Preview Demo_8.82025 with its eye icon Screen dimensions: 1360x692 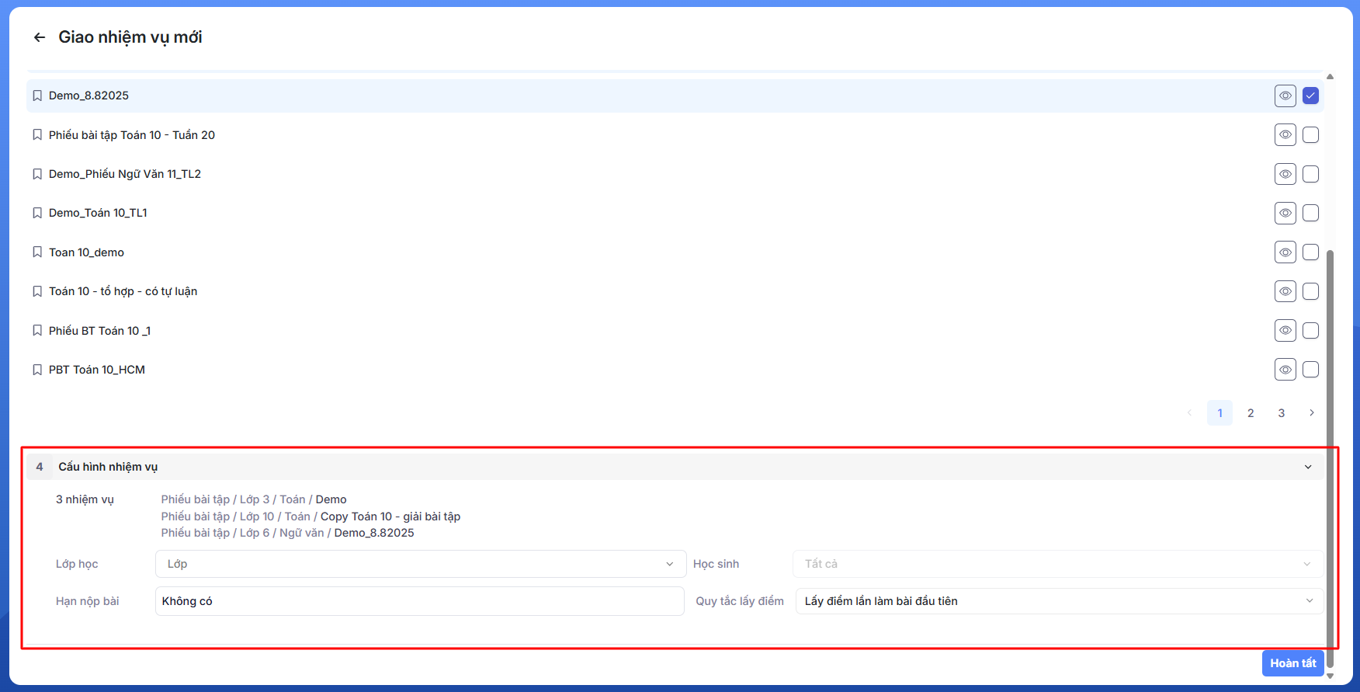coord(1285,96)
